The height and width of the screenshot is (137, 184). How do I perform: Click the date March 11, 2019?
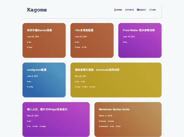pos(105,116)
